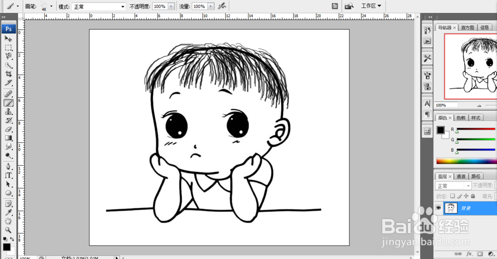Click the new adjustment layer button
Screen dimensions: 497x259
coord(491,254)
